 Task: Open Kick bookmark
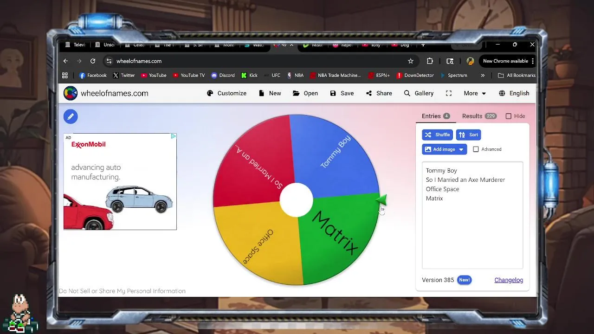click(249, 75)
